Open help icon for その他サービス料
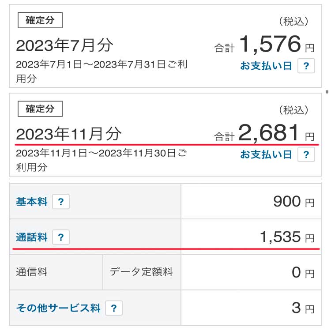 point(114,308)
